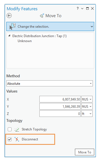Click the Move To button
The image size is (100, 162).
[x=85, y=152]
